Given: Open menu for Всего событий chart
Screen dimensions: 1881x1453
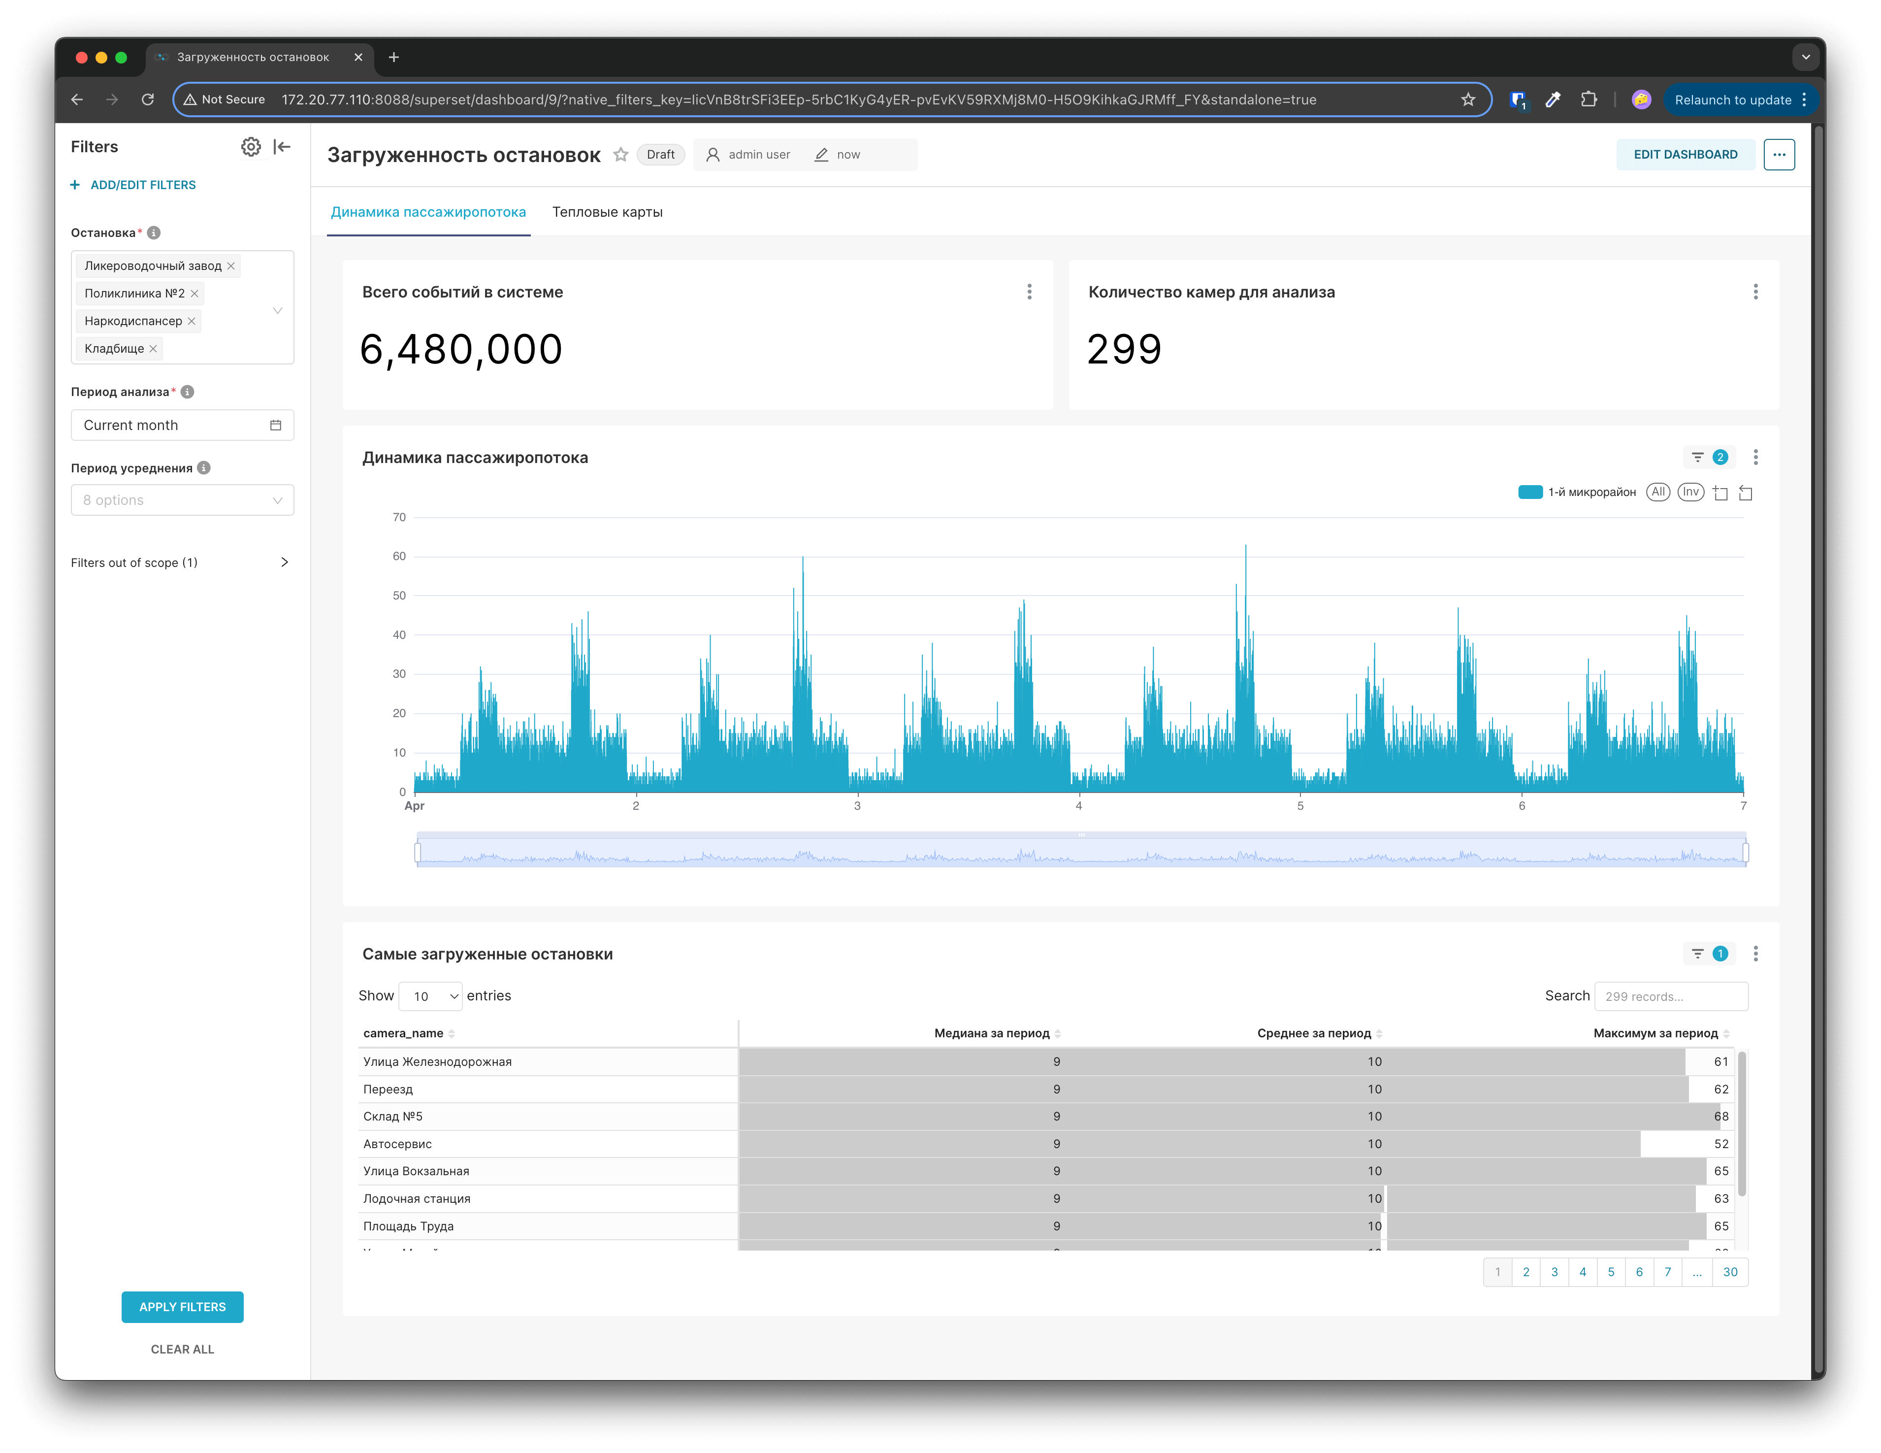Looking at the screenshot, I should pos(1029,292).
